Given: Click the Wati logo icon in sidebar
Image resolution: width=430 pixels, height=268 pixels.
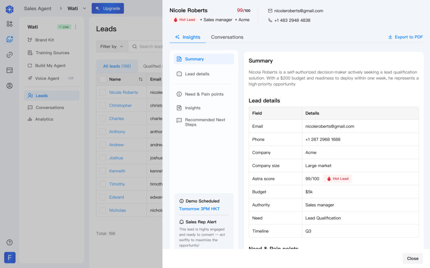Looking at the screenshot, I should [9, 9].
